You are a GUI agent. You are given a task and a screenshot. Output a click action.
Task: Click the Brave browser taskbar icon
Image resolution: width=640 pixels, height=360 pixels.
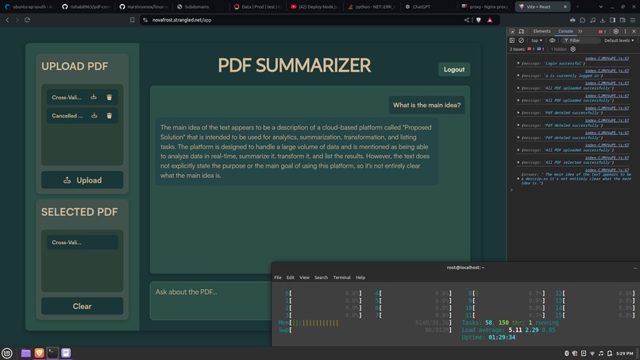pyautogui.click(x=39, y=353)
